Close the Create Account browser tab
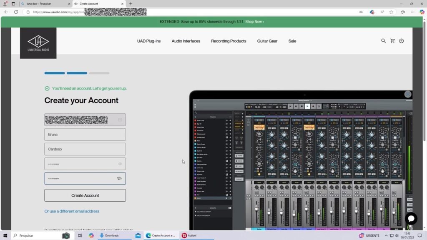427x240 pixels. [x=122, y=4]
